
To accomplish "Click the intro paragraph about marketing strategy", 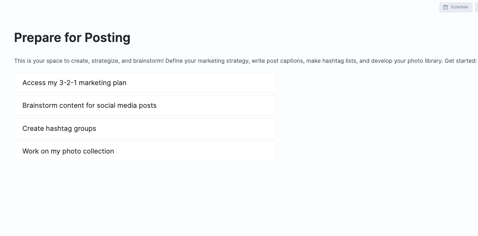I will pos(245,61).
